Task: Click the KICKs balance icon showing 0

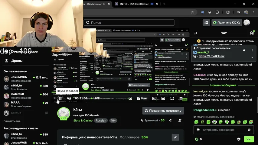Action: [197, 139]
